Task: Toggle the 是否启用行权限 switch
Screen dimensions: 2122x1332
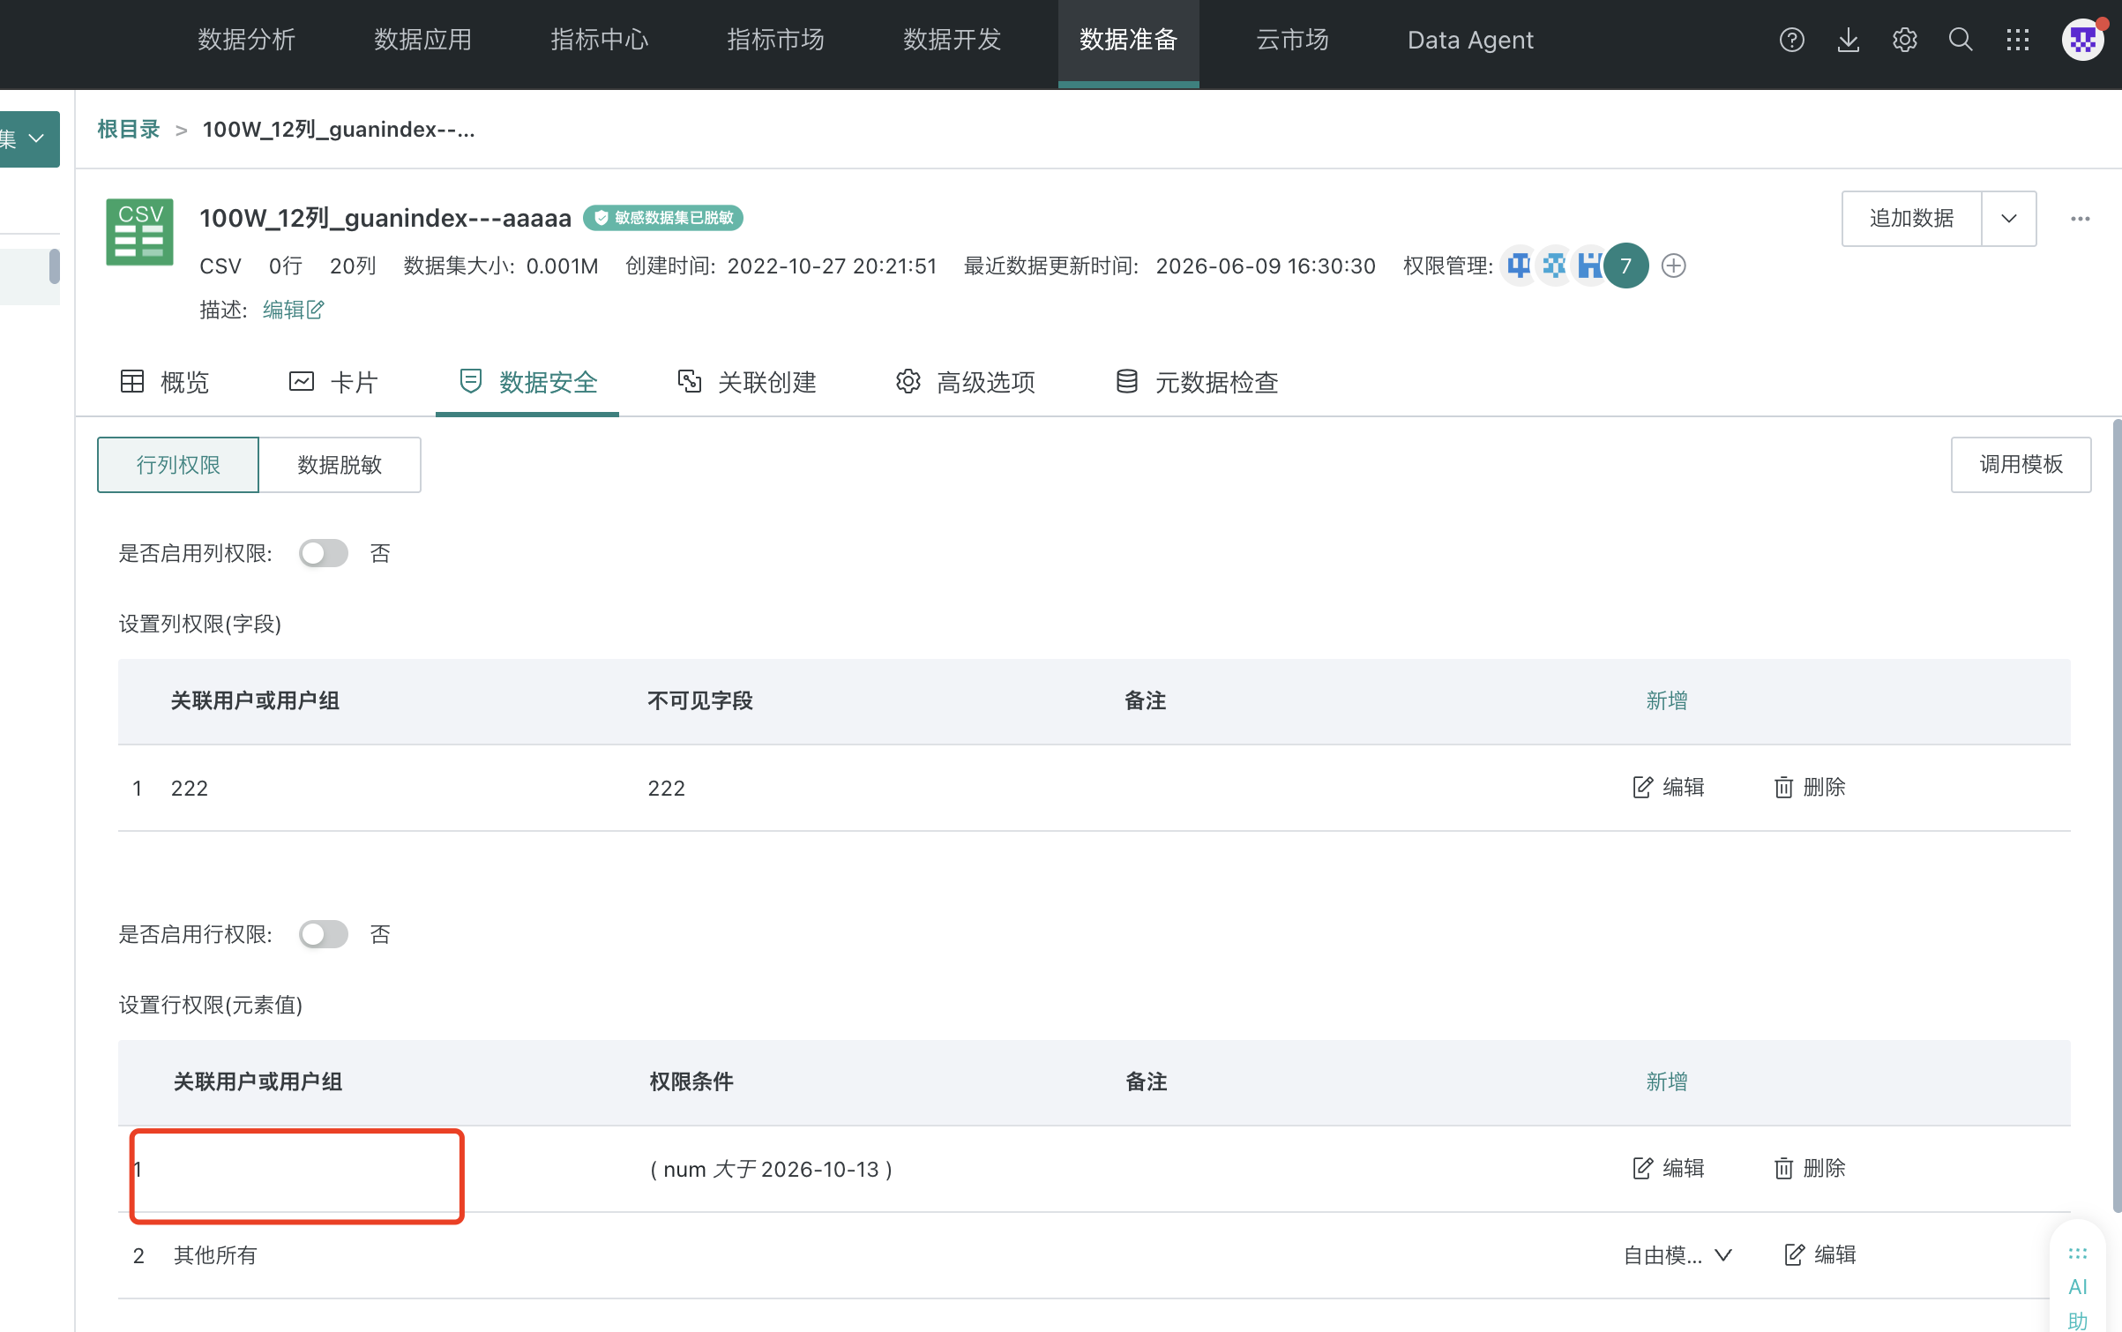Action: tap(324, 934)
